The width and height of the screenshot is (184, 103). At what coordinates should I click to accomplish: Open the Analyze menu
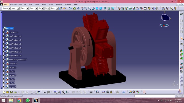[59, 5]
